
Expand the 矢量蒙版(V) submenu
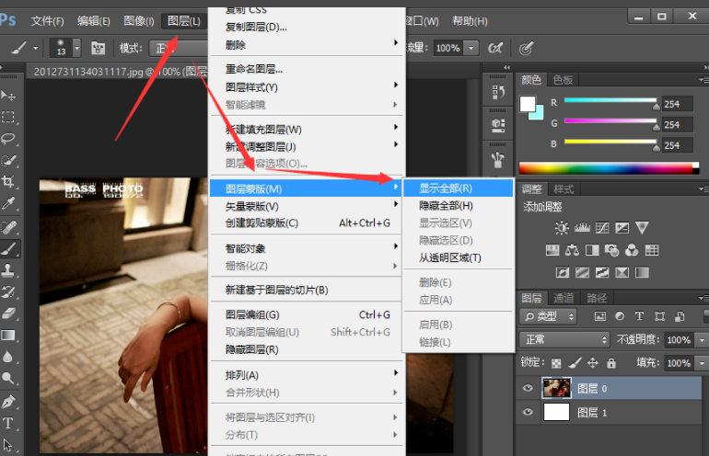point(307,206)
